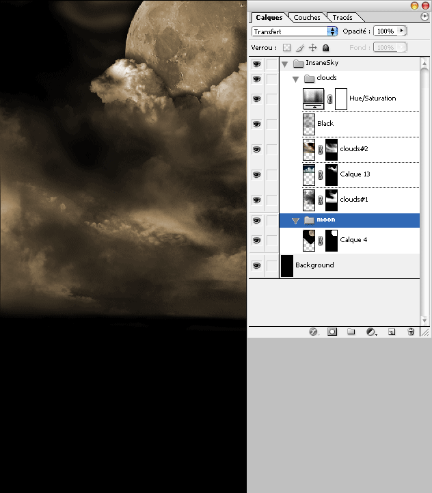The height and width of the screenshot is (493, 432).
Task: Select the Calque 13 layer name
Action: coord(355,174)
